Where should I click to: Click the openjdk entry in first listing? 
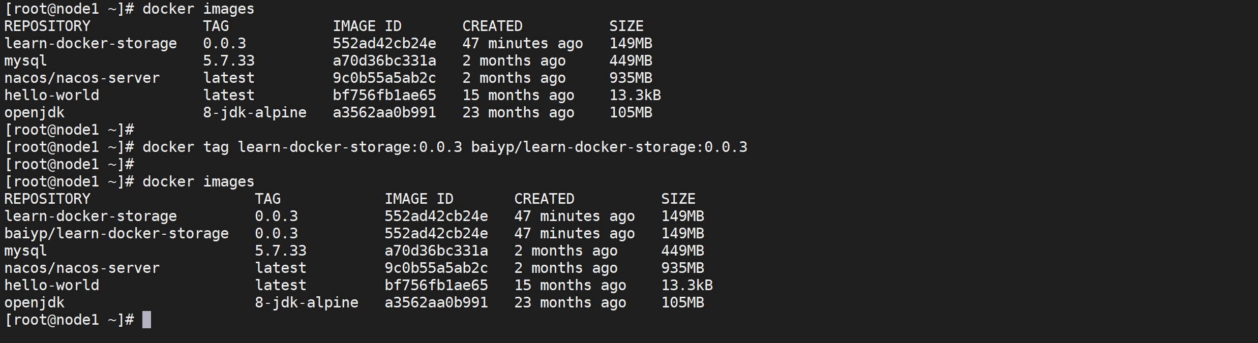click(35, 113)
